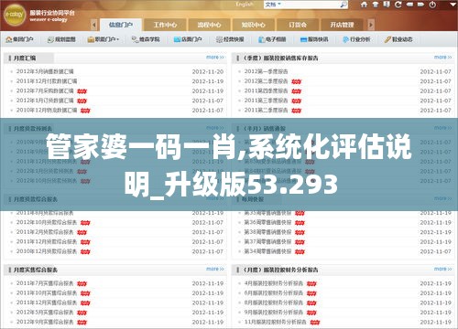Open 2011第四季度报告 entry

(266, 90)
